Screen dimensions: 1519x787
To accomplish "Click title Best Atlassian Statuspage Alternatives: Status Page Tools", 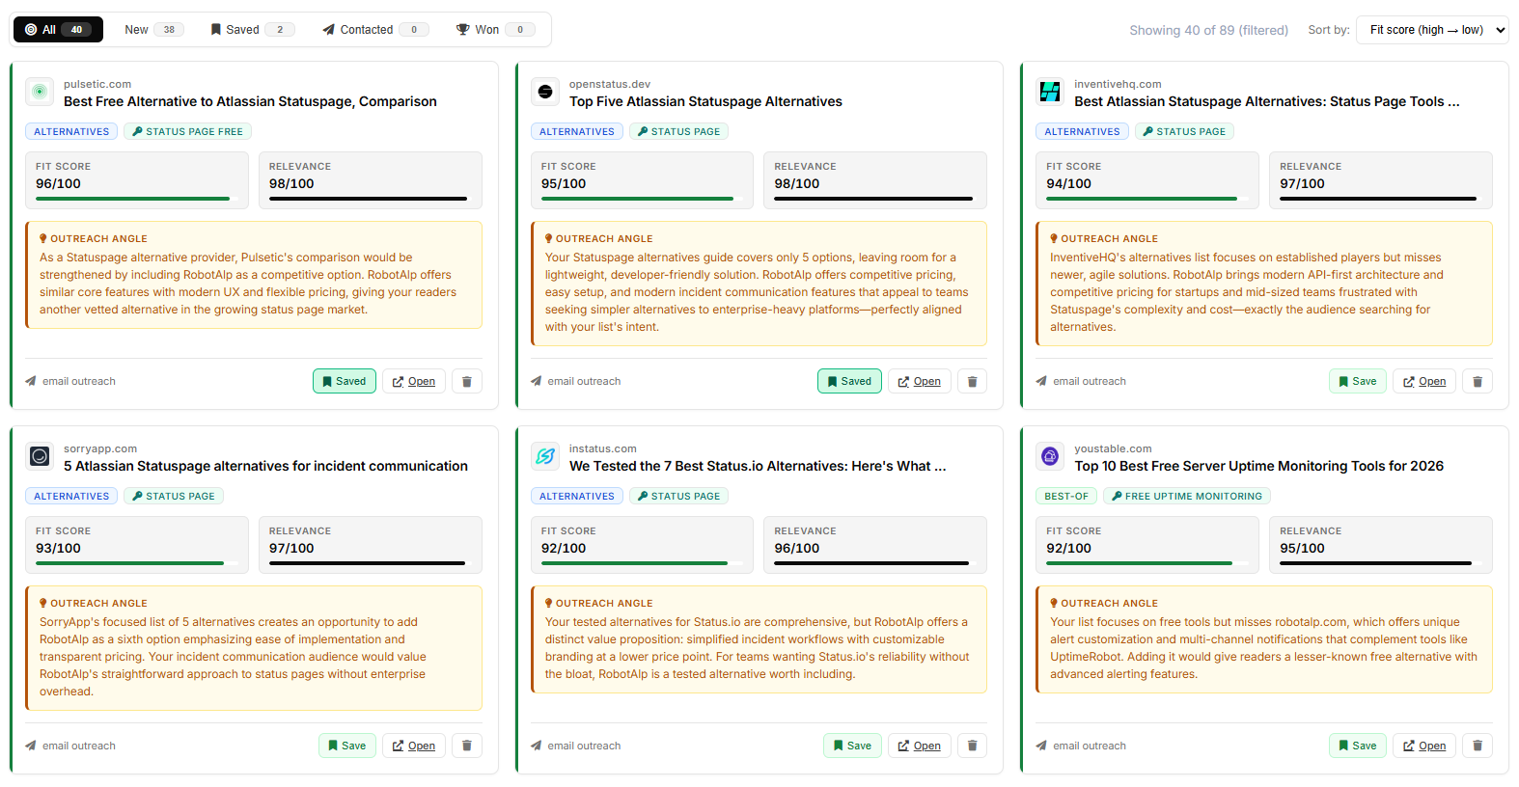I will click(x=1267, y=101).
